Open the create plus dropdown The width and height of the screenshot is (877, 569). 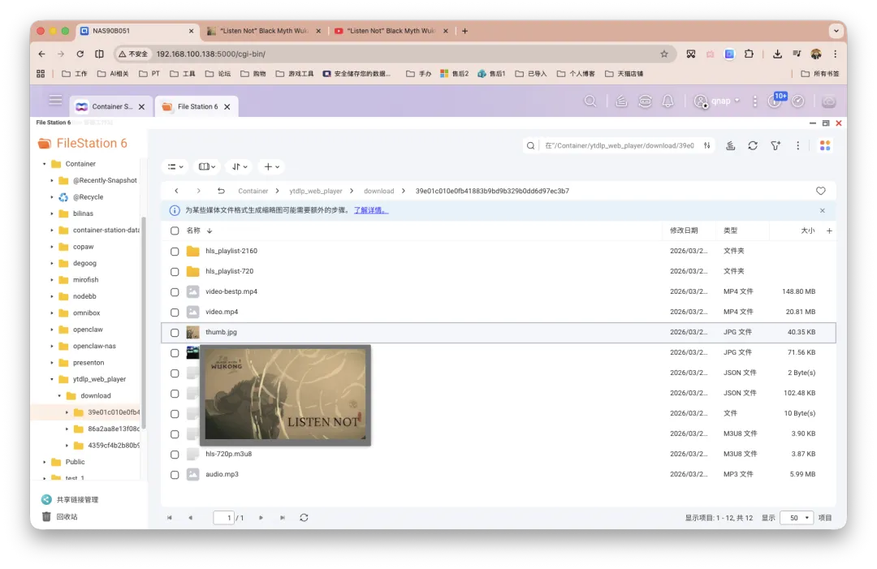pyautogui.click(x=272, y=166)
